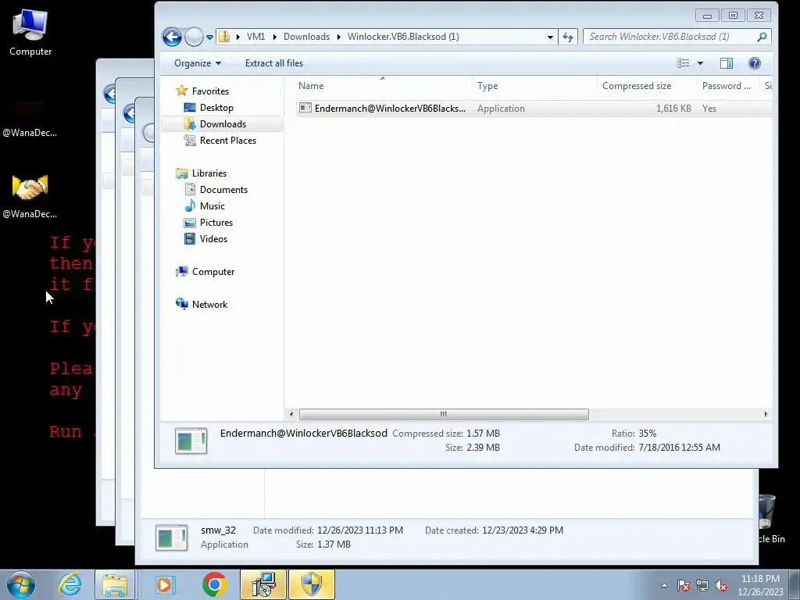
Task: Select Computer in the navigation pane
Action: pyautogui.click(x=212, y=272)
